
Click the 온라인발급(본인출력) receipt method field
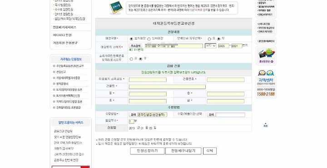(153, 114)
